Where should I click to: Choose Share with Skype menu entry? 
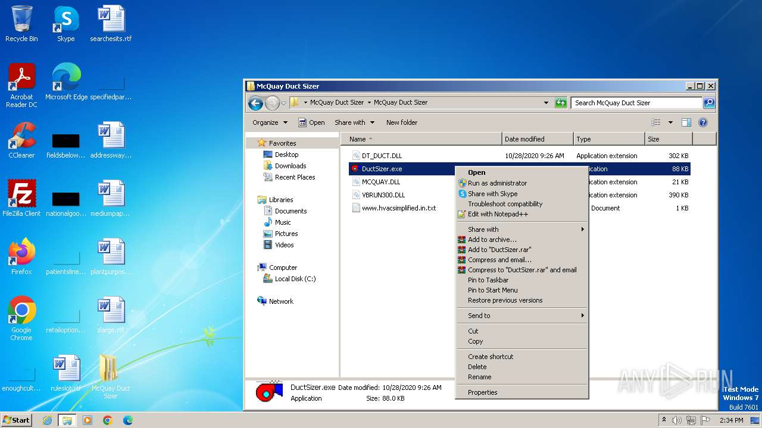tap(522, 194)
